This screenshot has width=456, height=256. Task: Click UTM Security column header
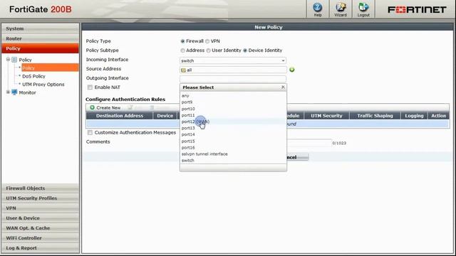click(x=326, y=116)
